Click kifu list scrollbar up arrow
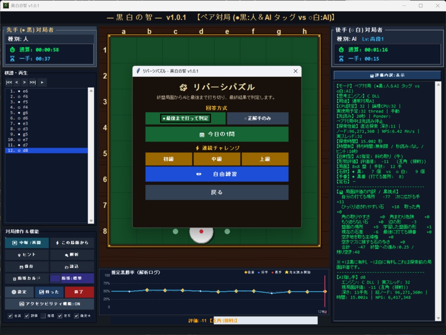The height and width of the screenshot is (335, 446). 91,91
